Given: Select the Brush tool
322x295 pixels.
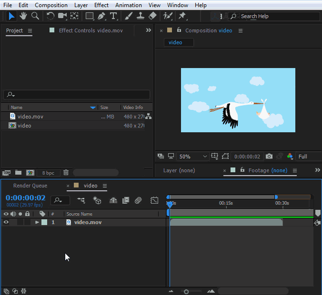Looking at the screenshot, I should pyautogui.click(x=129, y=16).
